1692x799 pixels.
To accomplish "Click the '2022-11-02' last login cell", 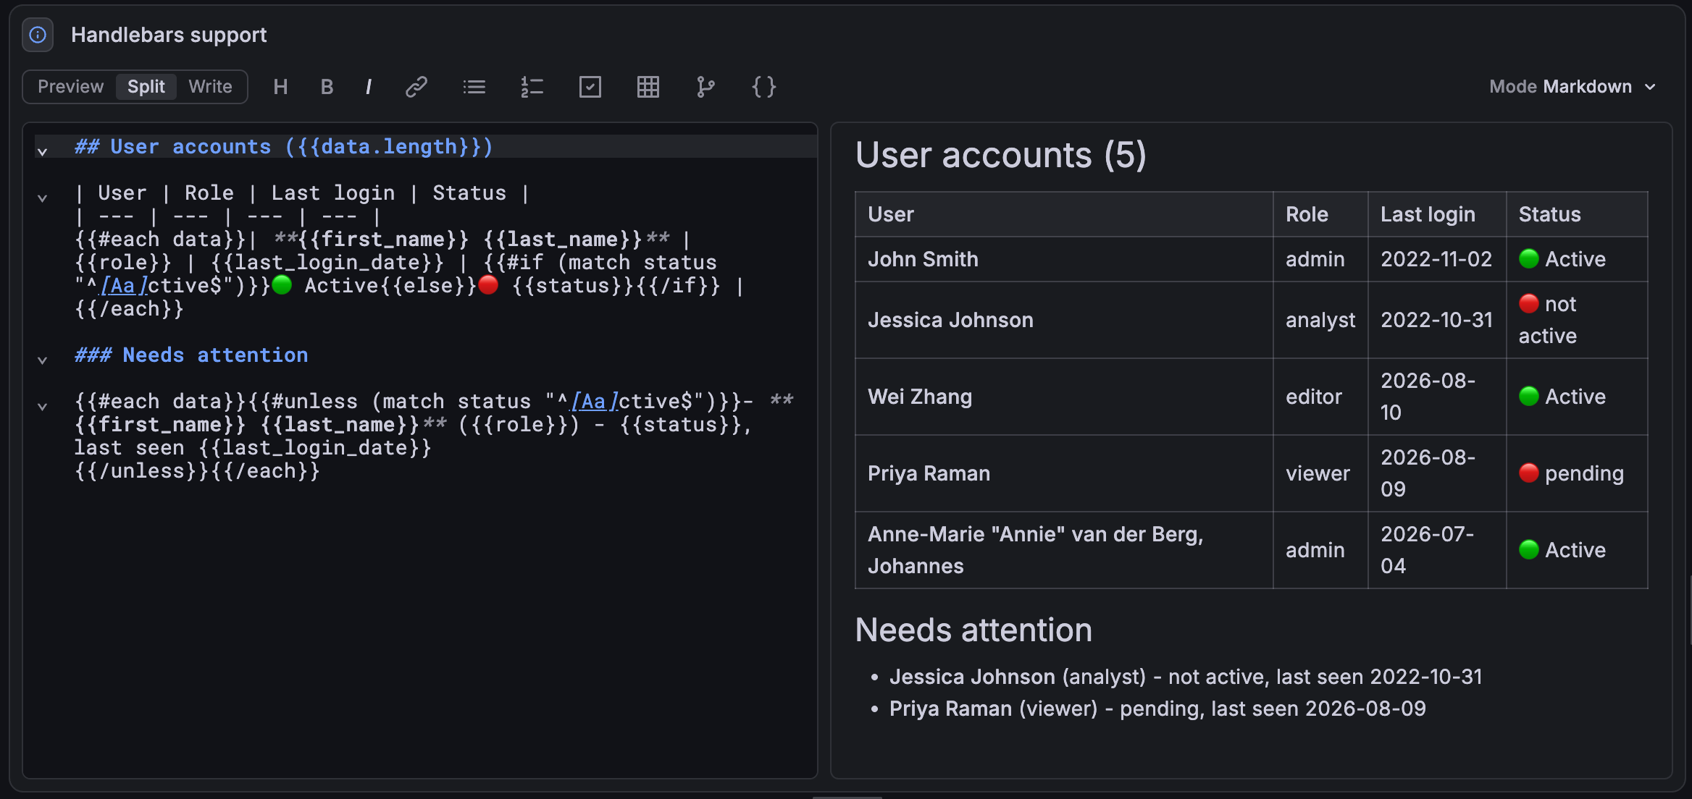I will (1437, 259).
